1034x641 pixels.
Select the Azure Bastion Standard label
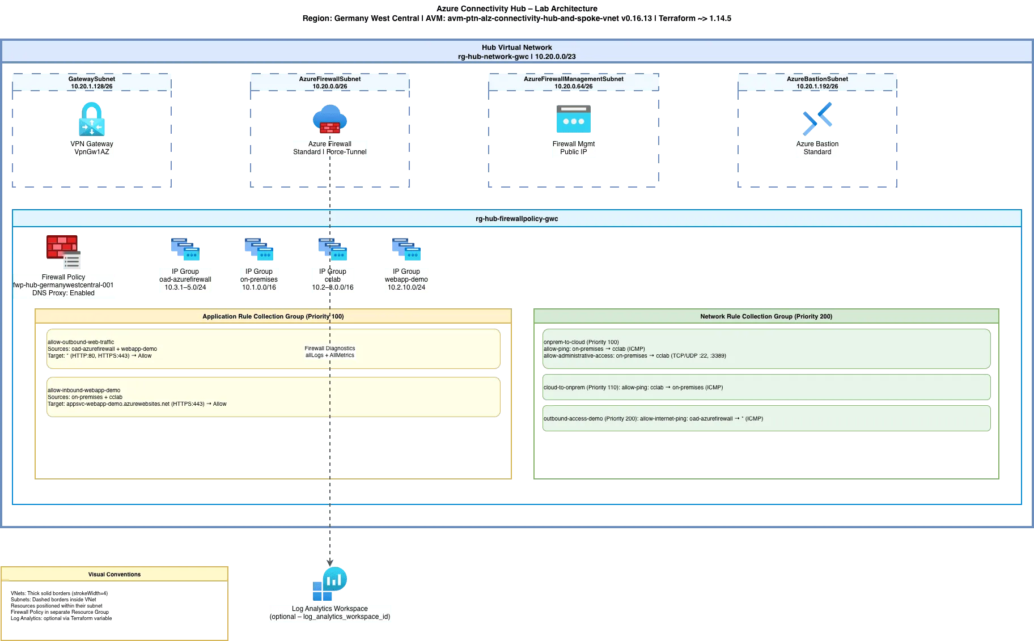tap(817, 148)
